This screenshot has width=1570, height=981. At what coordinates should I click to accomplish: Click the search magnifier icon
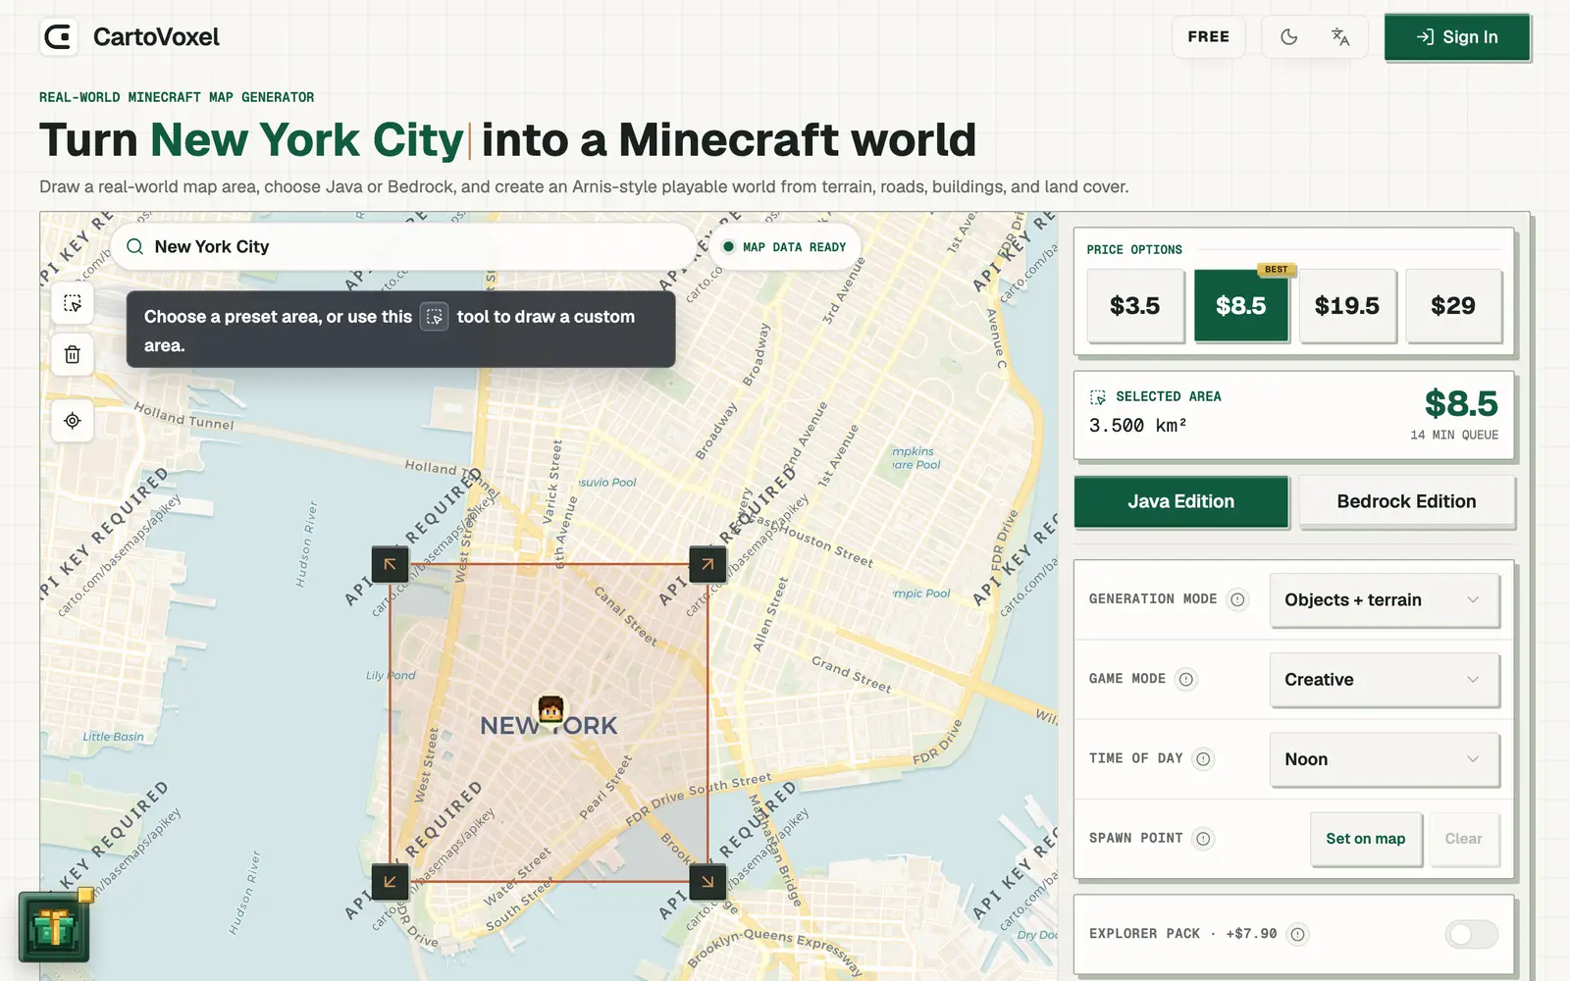[135, 246]
